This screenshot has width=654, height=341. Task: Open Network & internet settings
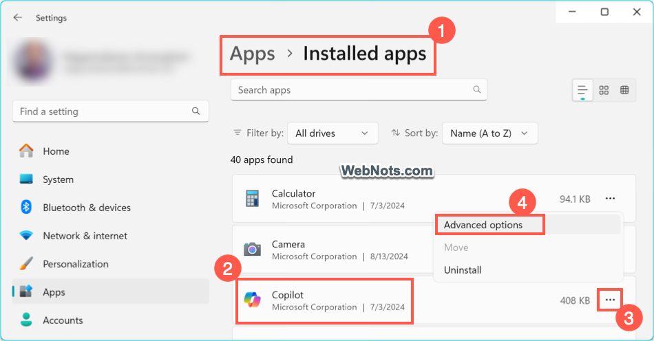point(111,236)
